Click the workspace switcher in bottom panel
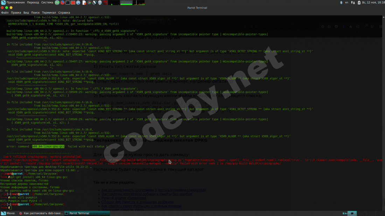The width and height of the screenshot is (385, 216). click(352, 213)
